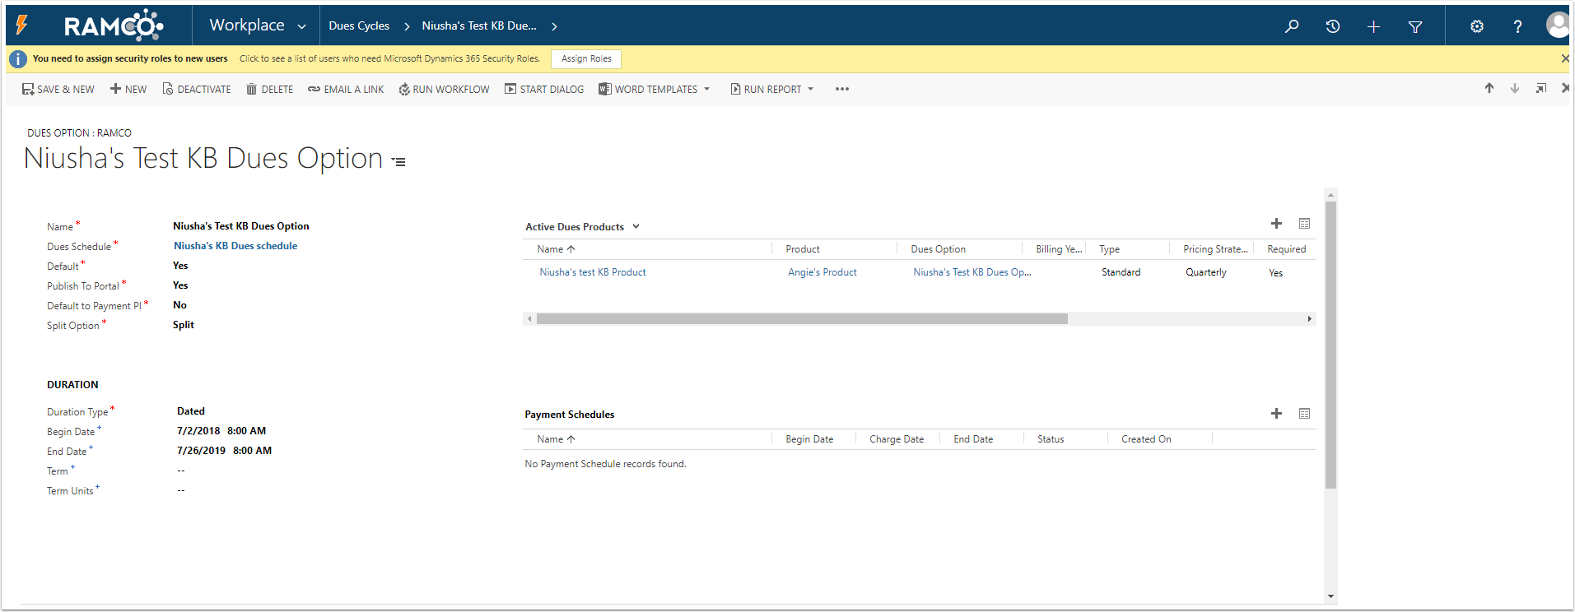The width and height of the screenshot is (1575, 612).
Task: Click Duration Type value Dated
Action: pos(191,411)
